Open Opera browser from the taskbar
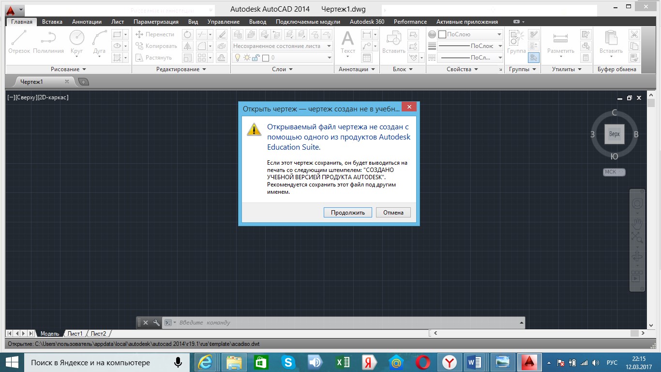 click(423, 362)
